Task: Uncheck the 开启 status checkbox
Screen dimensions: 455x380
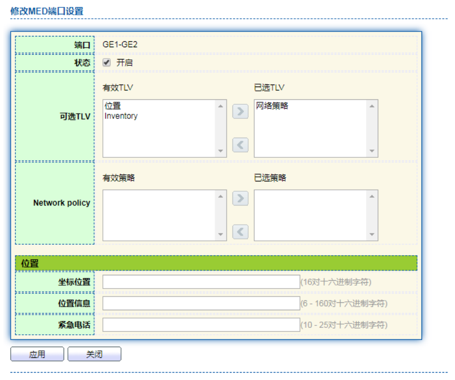Action: [106, 62]
